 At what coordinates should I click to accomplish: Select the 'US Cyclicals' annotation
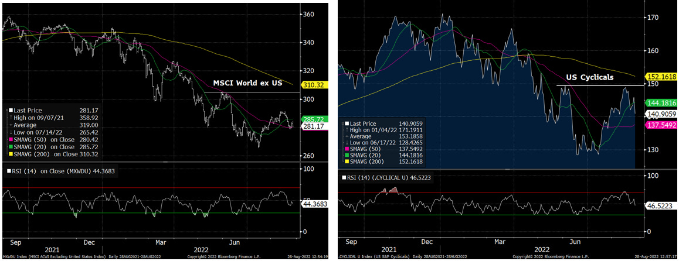pos(590,78)
